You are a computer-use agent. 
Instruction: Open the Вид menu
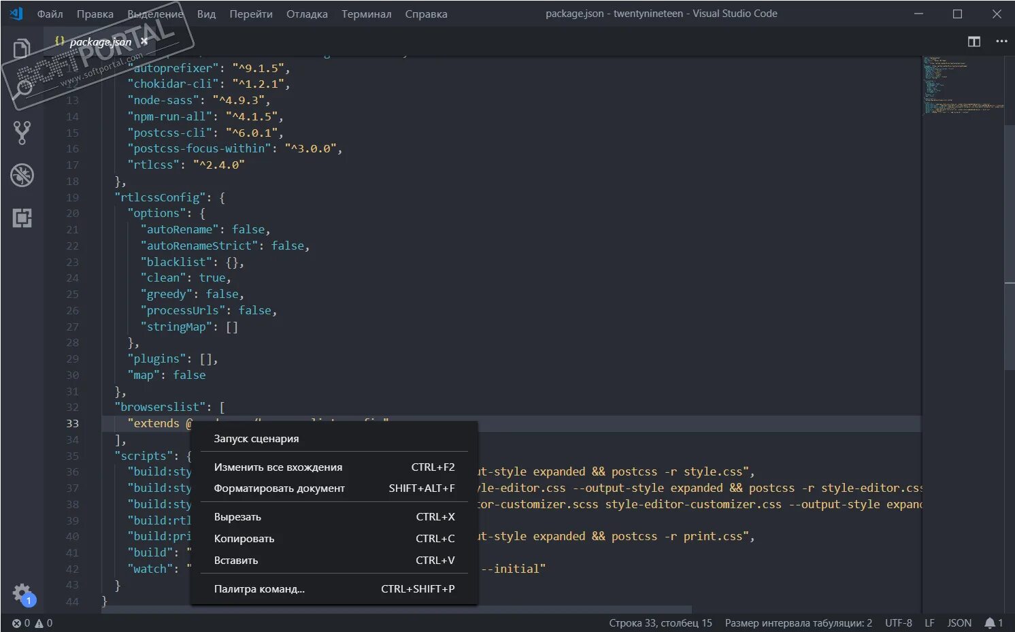pyautogui.click(x=206, y=14)
